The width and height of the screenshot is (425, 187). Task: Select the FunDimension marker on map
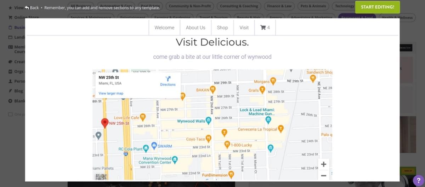click(231, 175)
